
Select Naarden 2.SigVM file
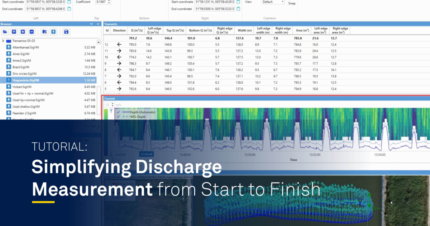[x=48, y=113]
